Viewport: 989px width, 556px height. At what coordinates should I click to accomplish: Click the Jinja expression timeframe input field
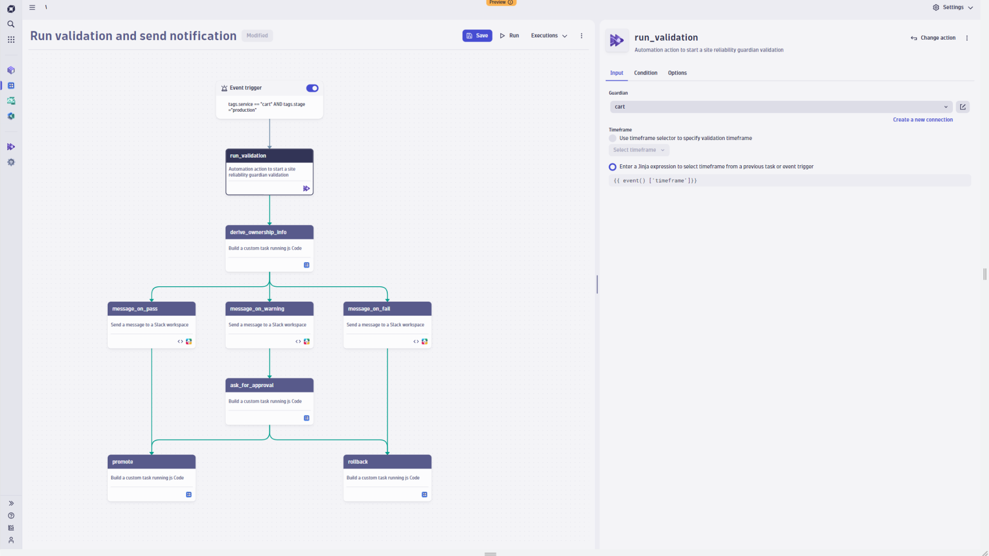tap(789, 181)
